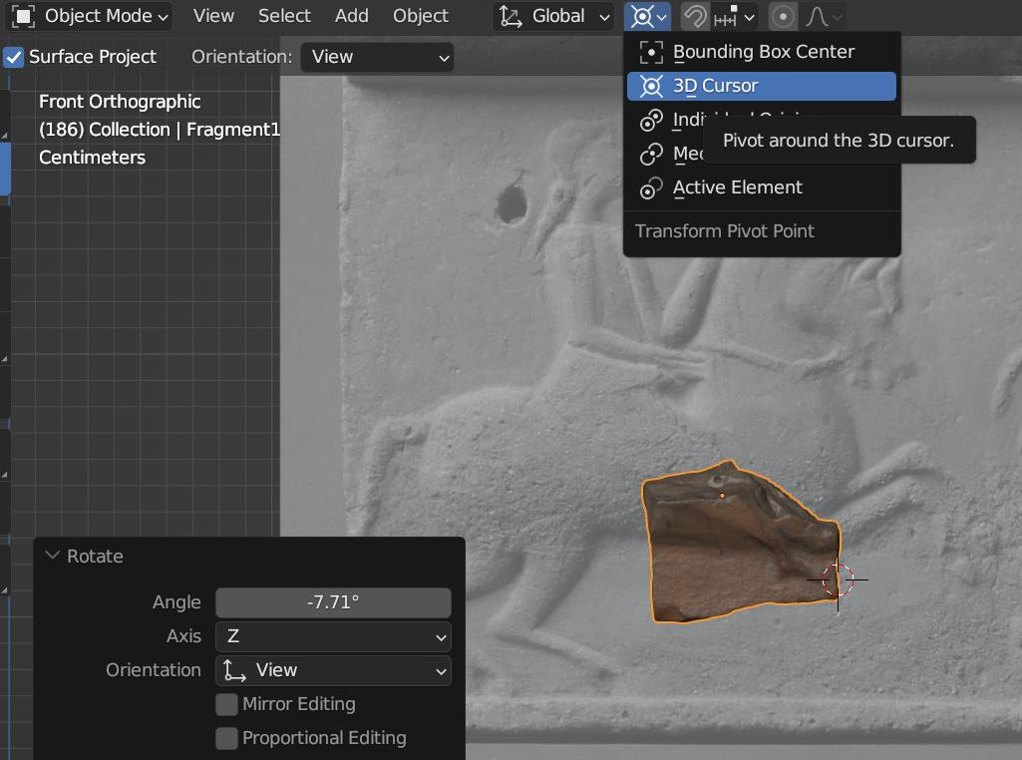Viewport: 1022px width, 760px height.
Task: Open the Global transform orientation dropdown
Action: coord(555,16)
